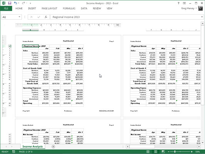Screen dimensions: 205x154
Task: Open the VIEW tab
Action: (110, 8)
